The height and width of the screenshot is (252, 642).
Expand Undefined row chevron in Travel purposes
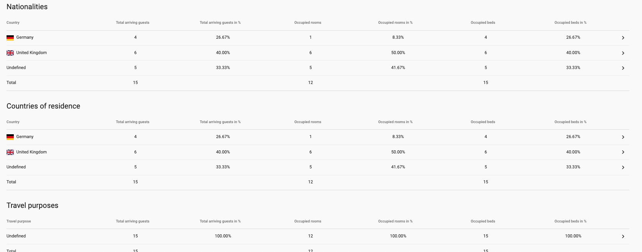coord(623,236)
